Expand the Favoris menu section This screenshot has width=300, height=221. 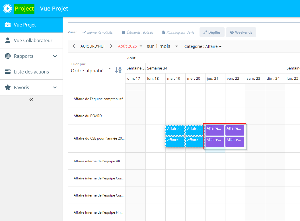click(55, 87)
